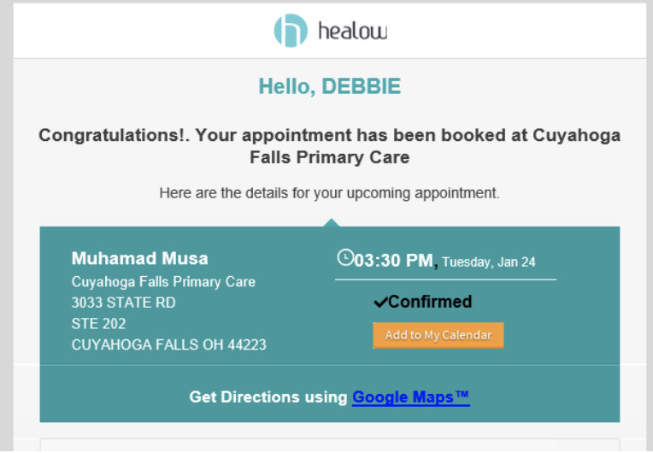The image size is (653, 453).
Task: Click the 03:30 PM appointment time
Action: click(x=394, y=261)
